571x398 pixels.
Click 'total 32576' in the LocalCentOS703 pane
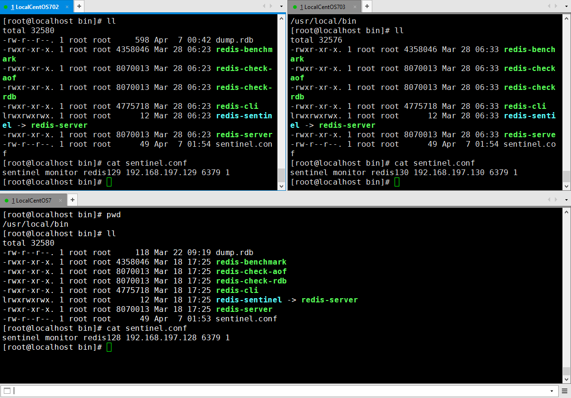click(316, 40)
